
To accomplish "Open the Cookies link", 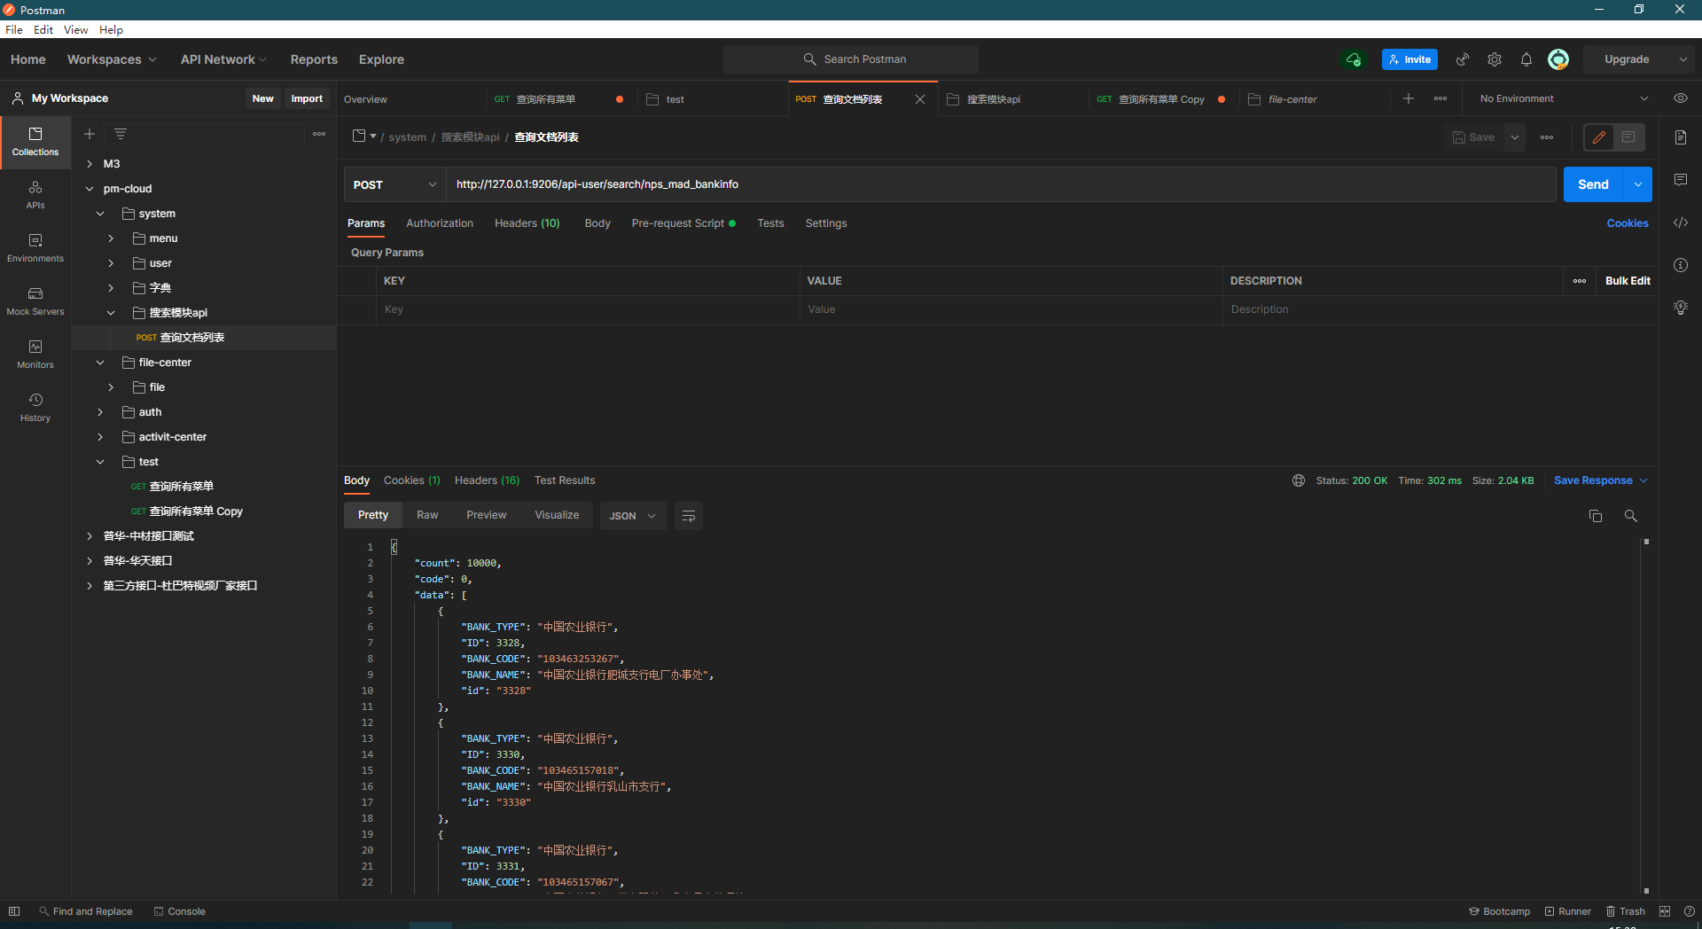I will [x=1628, y=223].
